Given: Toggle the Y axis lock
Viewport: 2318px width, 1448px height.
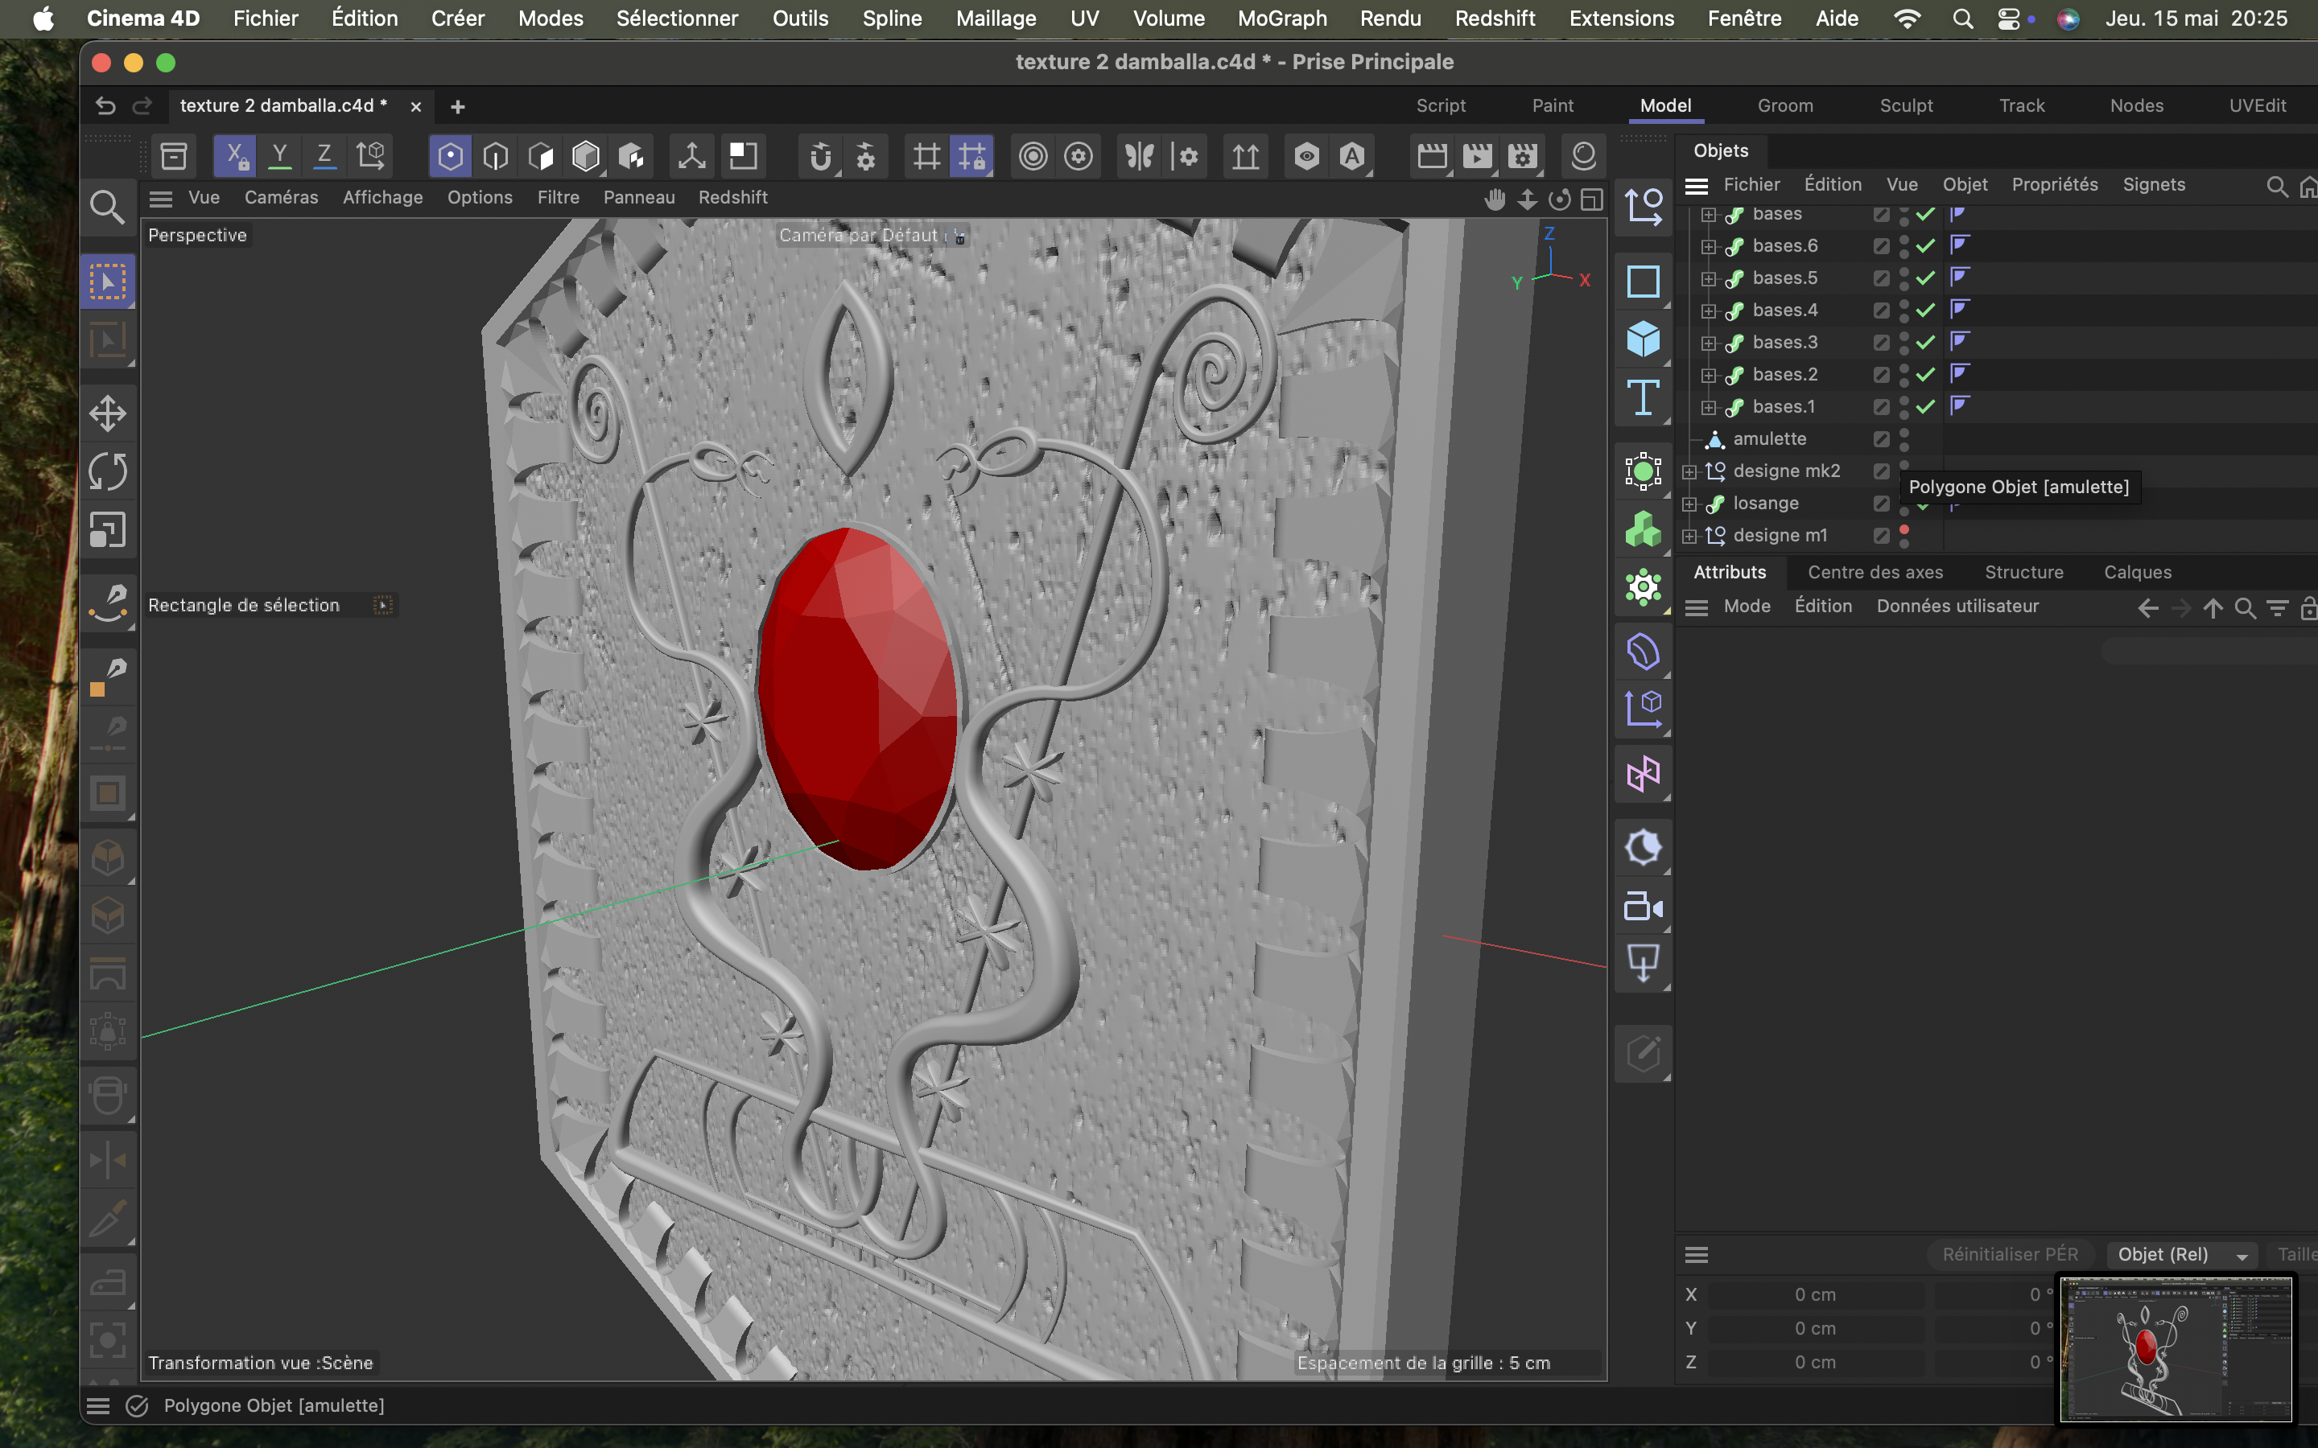Looking at the screenshot, I should [280, 155].
